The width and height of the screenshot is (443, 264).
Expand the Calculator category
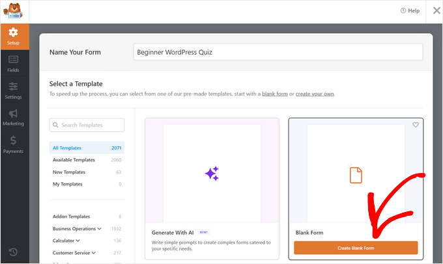[x=68, y=241]
